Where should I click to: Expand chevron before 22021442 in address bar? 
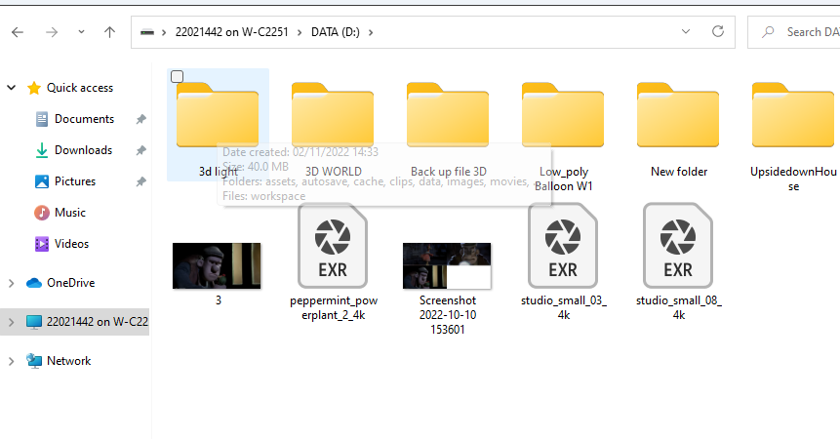pyautogui.click(x=164, y=32)
